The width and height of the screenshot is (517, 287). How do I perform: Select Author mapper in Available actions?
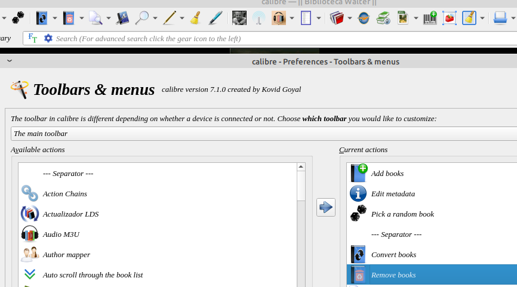click(158, 255)
